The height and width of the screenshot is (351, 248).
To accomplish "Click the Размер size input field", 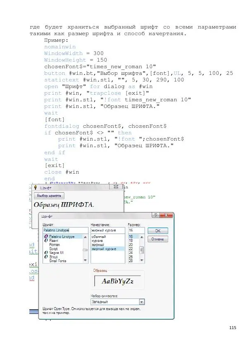I will coord(136,230).
